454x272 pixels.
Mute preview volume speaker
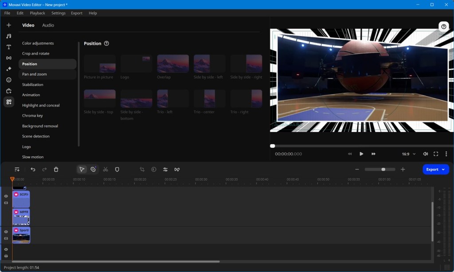425,154
